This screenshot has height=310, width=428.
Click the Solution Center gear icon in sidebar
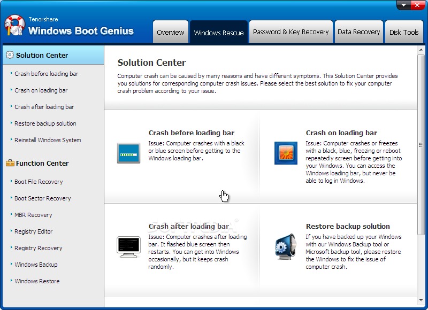point(12,55)
